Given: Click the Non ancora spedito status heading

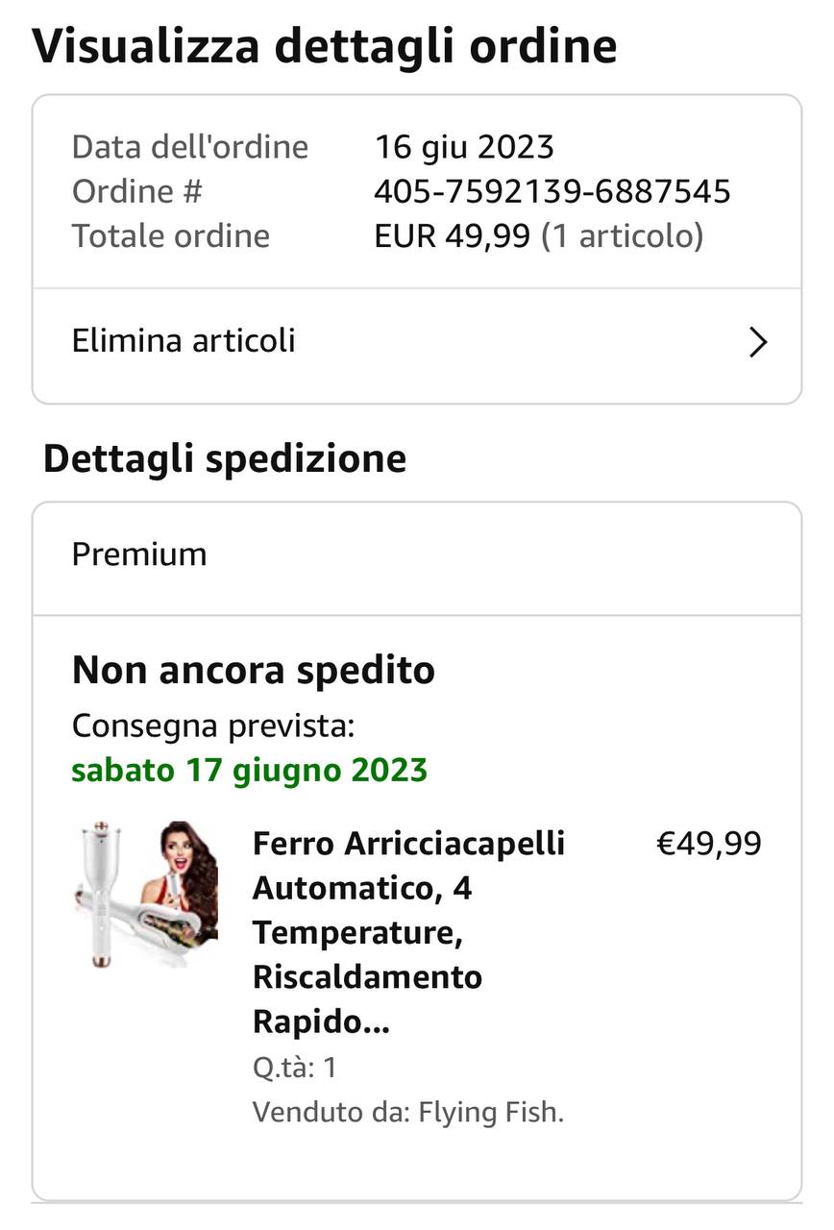Looking at the screenshot, I should 254,670.
